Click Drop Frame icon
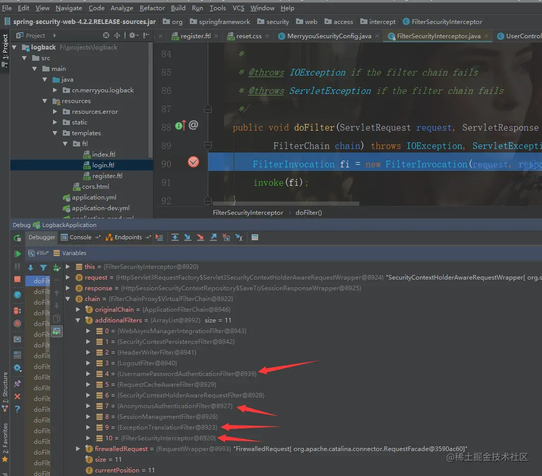Viewport: 542px width, 476px height. point(226,237)
